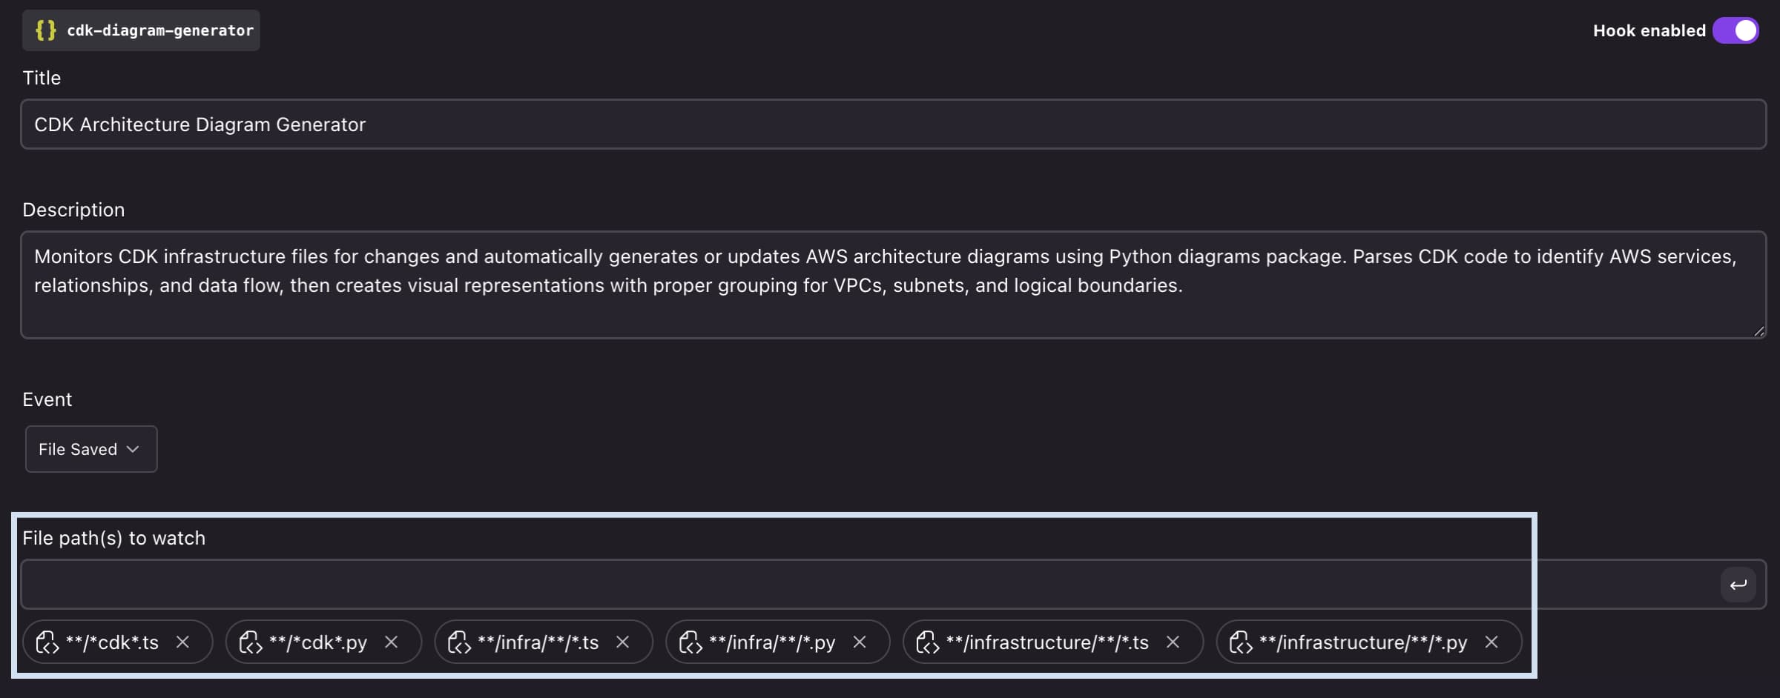The width and height of the screenshot is (1780, 698).
Task: Remove the **/*cdk*.py file pattern
Action: coord(392,642)
